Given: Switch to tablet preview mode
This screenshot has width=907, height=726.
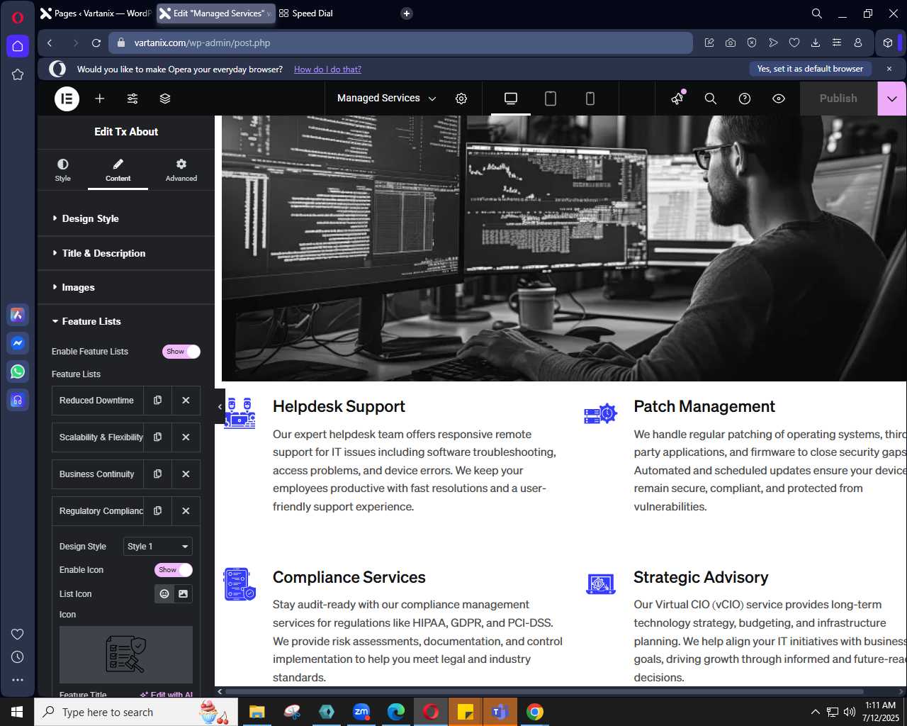Looking at the screenshot, I should (x=551, y=99).
